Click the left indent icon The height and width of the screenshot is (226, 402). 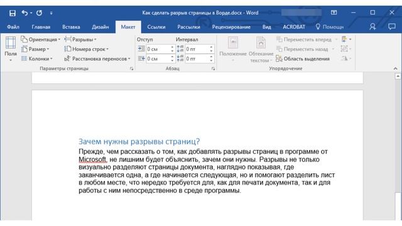point(141,49)
